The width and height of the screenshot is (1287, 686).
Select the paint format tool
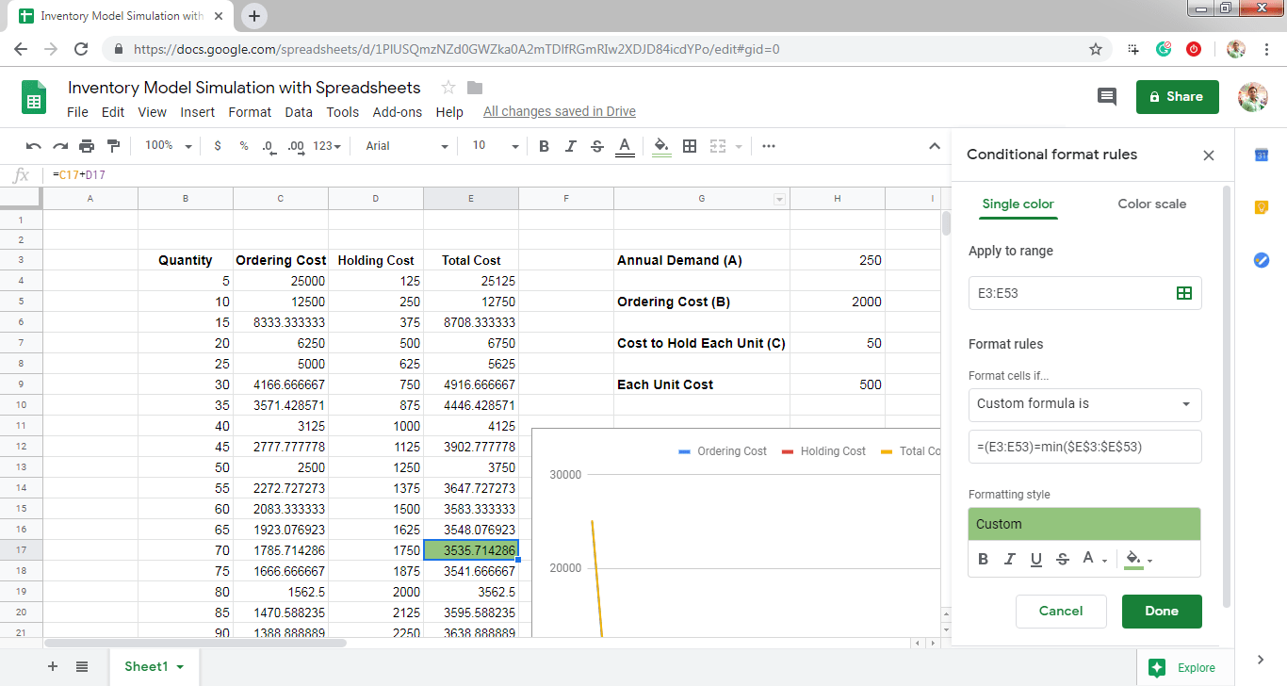(114, 146)
